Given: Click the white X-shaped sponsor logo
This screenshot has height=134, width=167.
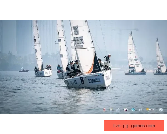Looking at the screenshot, I should (111, 110).
